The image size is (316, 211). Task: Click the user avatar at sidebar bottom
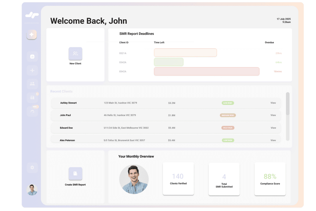pos(32,190)
